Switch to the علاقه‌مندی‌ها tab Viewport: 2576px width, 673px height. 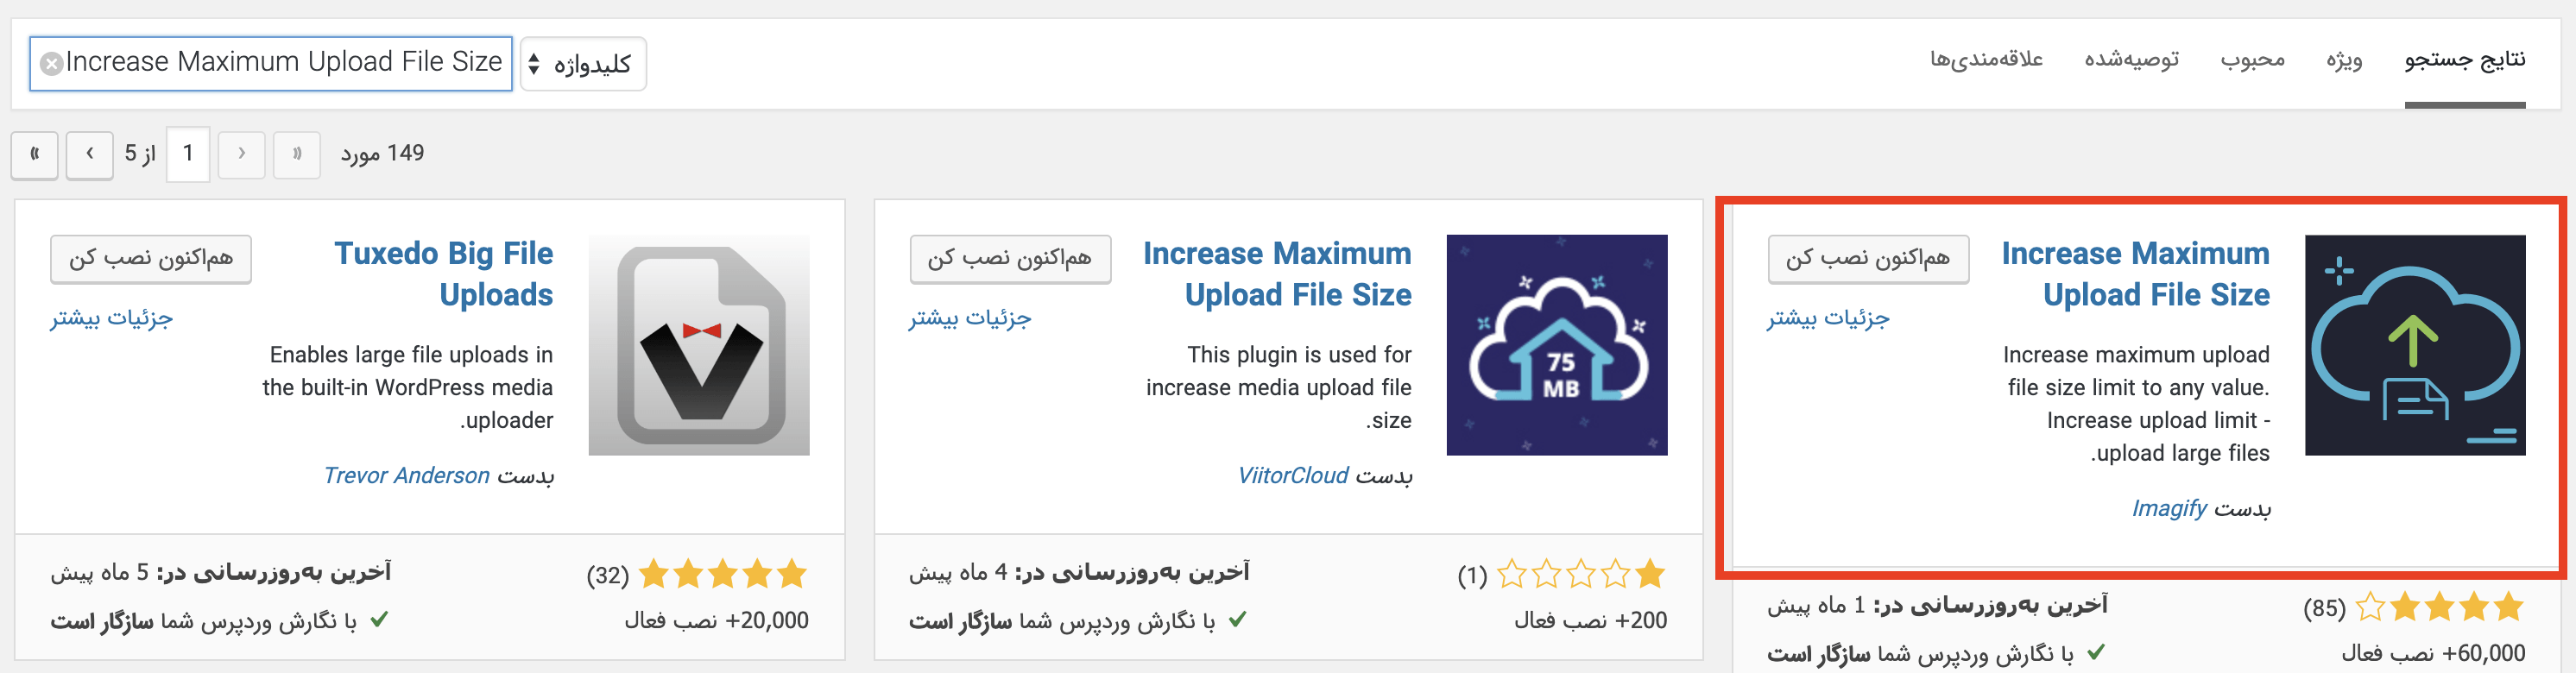[x=1986, y=60]
